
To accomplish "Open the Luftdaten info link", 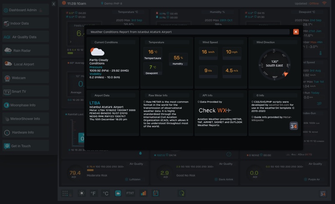I will (133, 179).
